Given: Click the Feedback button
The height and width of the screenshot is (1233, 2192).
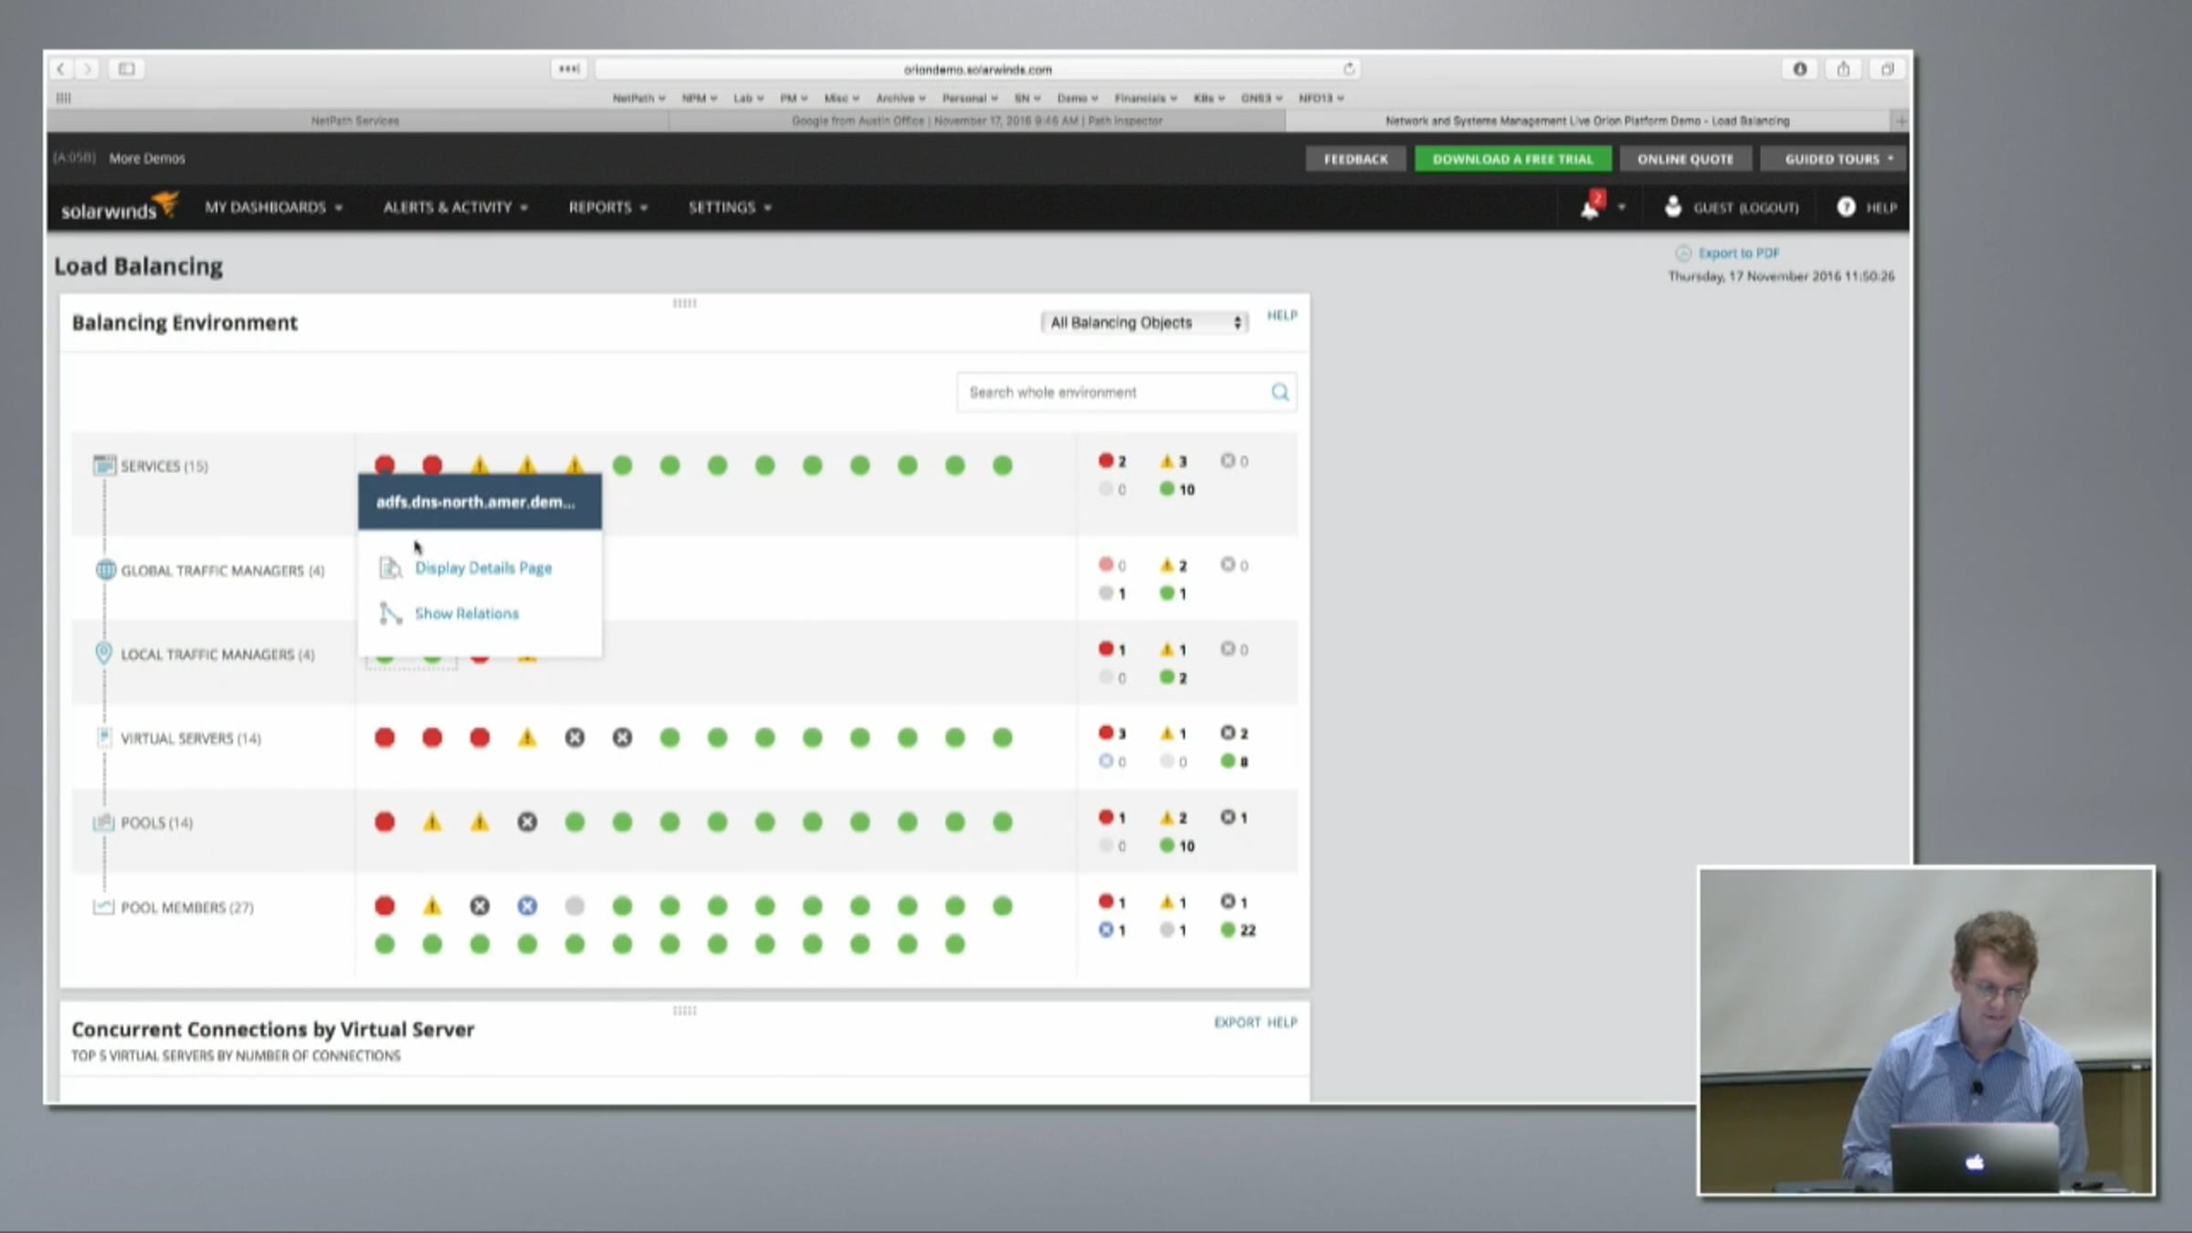Looking at the screenshot, I should pyautogui.click(x=1355, y=159).
